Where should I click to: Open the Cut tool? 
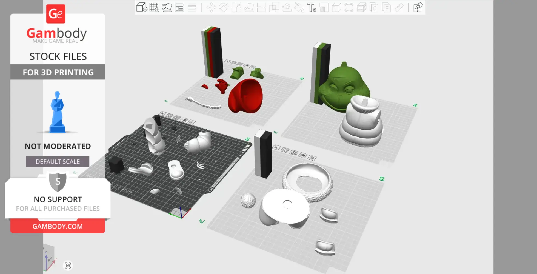coord(261,7)
